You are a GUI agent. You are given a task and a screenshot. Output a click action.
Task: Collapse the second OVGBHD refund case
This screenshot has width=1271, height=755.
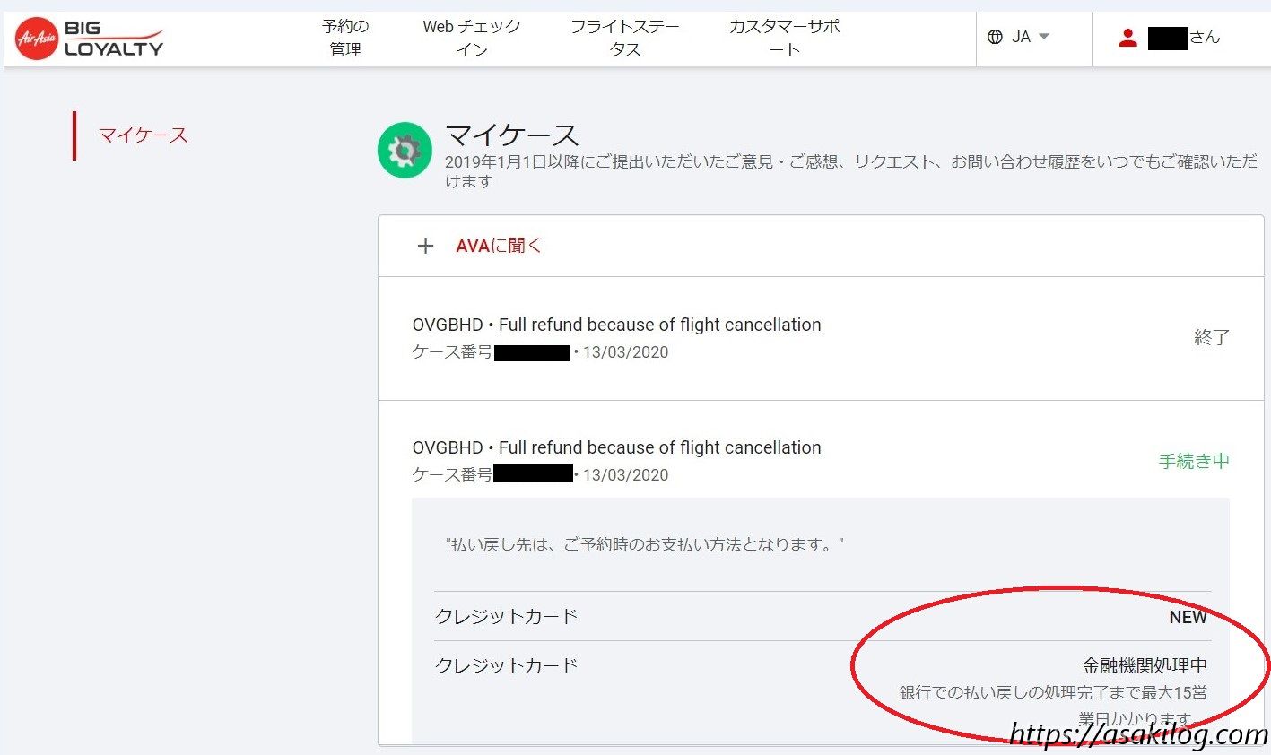tap(616, 448)
